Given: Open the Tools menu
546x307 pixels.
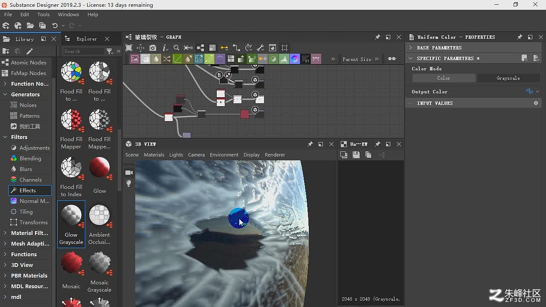Looking at the screenshot, I should pos(44,14).
